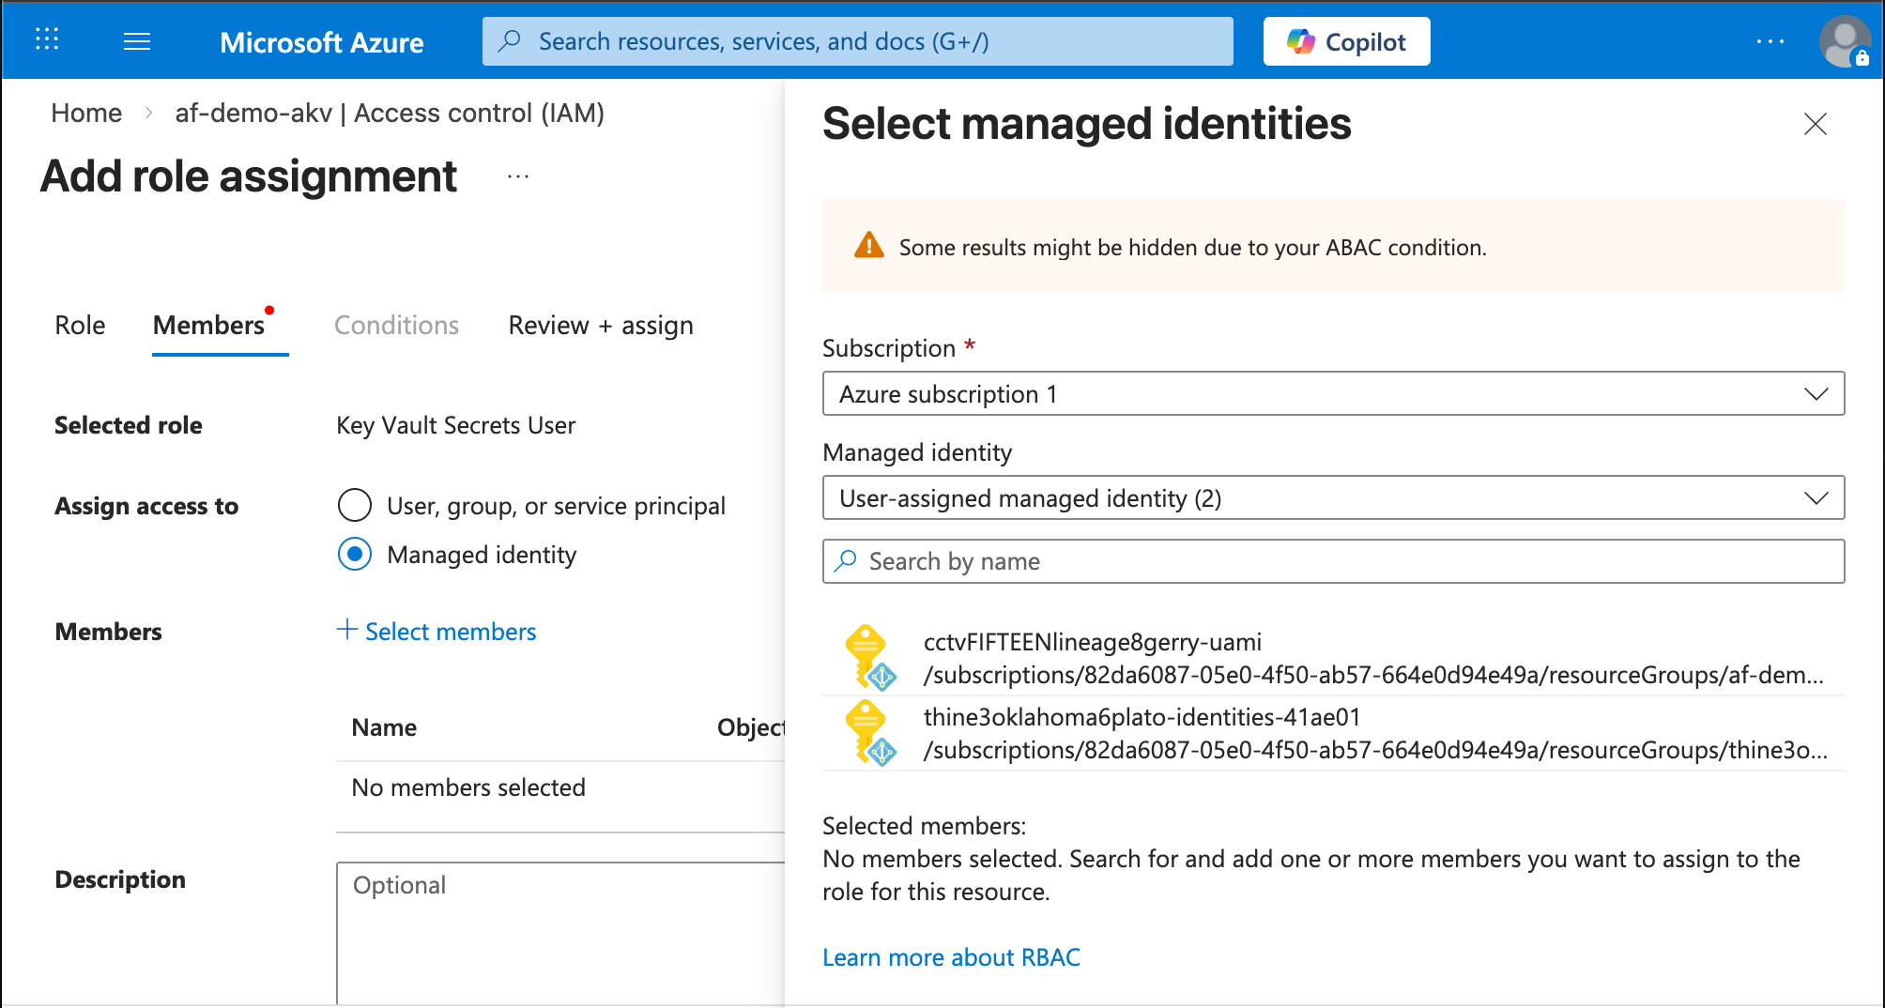
Task: Switch to the Review + assign tab
Action: tap(601, 326)
